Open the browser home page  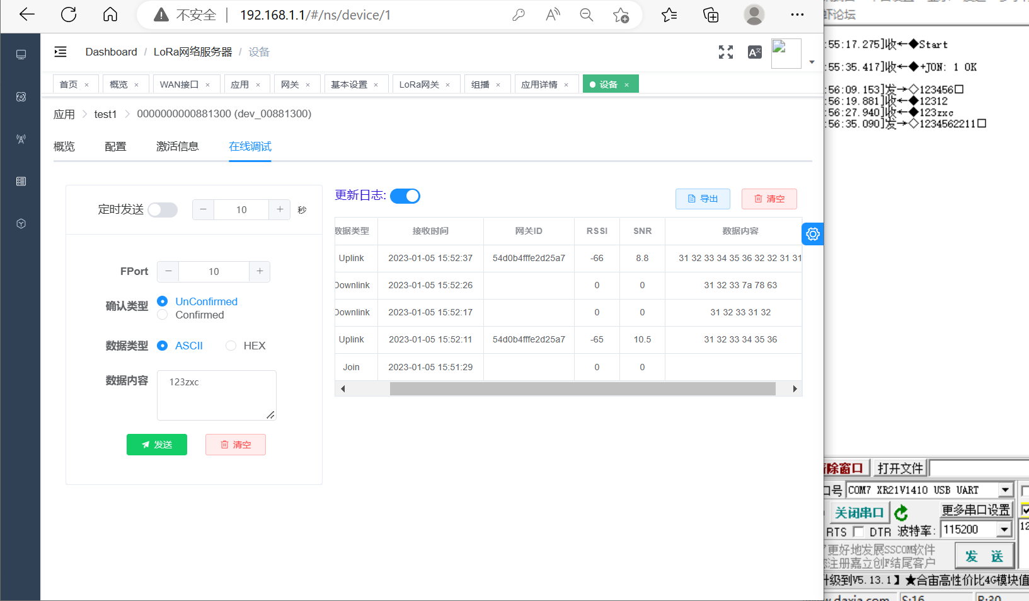[x=110, y=15]
